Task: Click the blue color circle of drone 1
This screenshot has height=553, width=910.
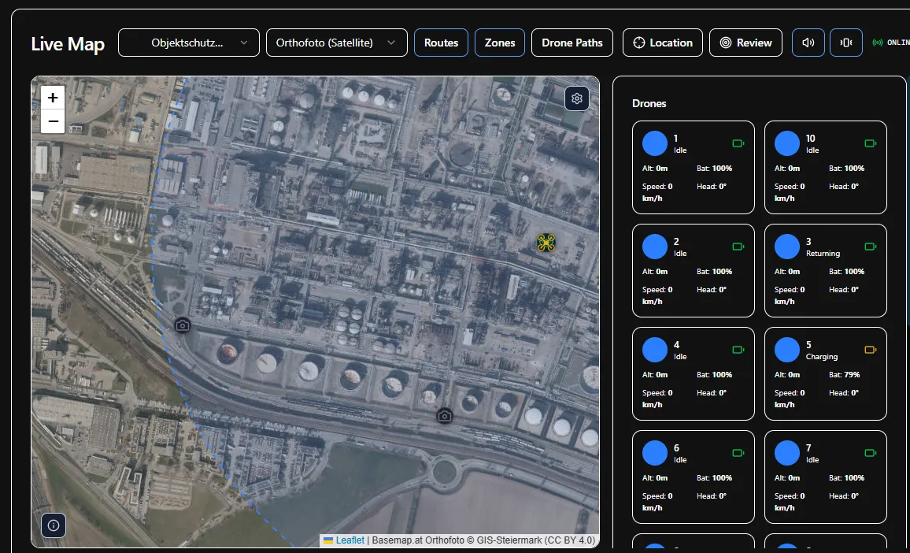Action: tap(655, 143)
